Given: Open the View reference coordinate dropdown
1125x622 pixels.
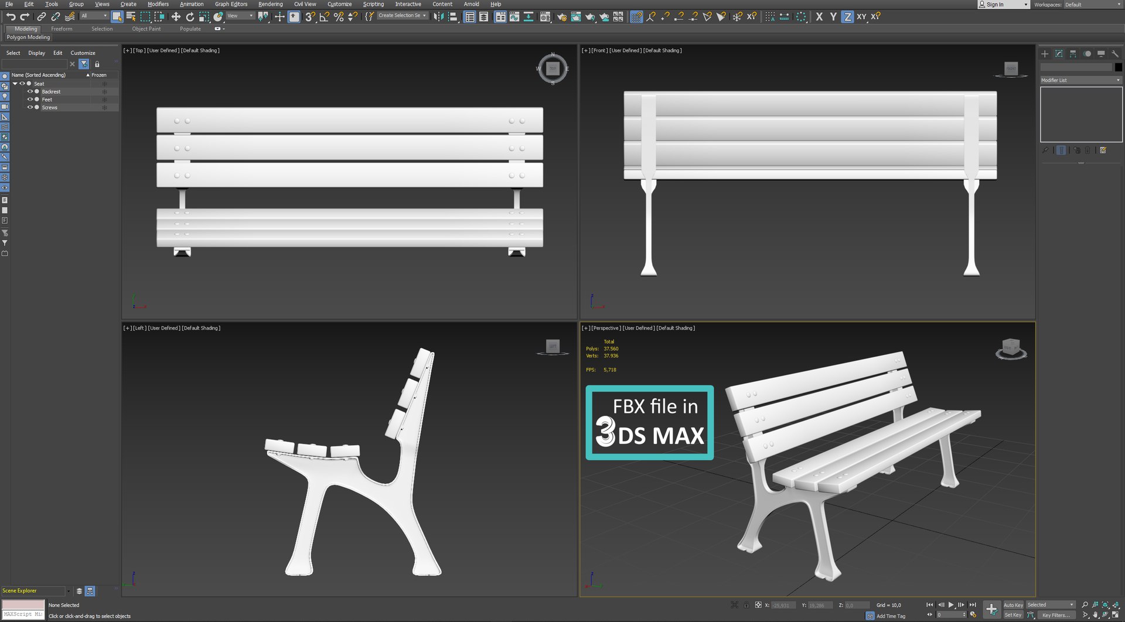Looking at the screenshot, I should [240, 16].
